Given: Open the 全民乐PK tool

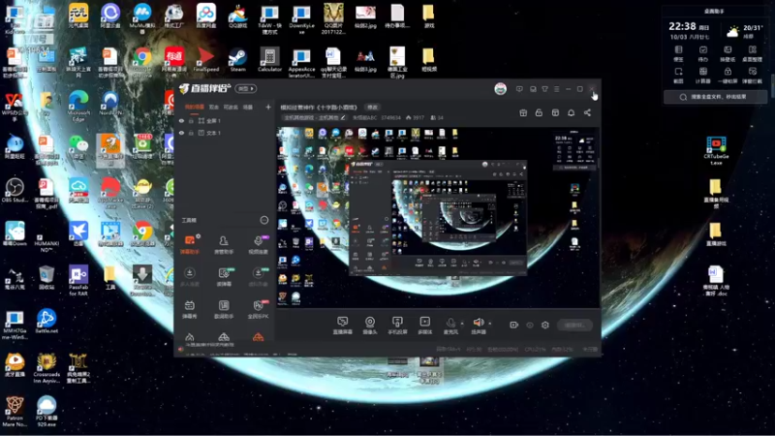Looking at the screenshot, I should point(258,309).
